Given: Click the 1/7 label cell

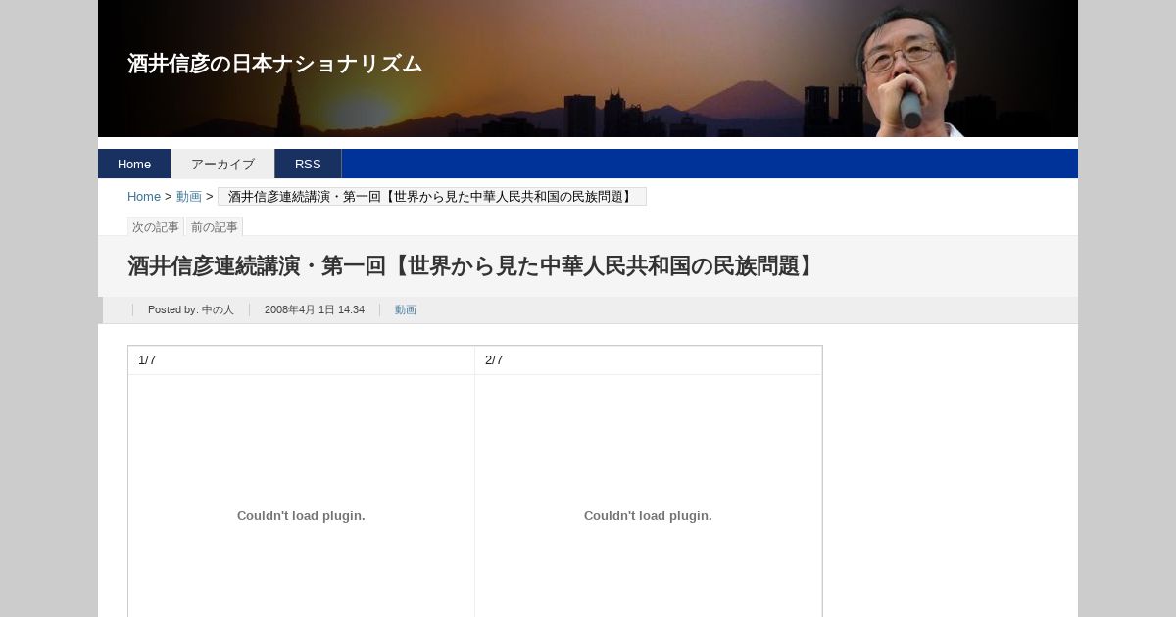Looking at the screenshot, I should 301,360.
